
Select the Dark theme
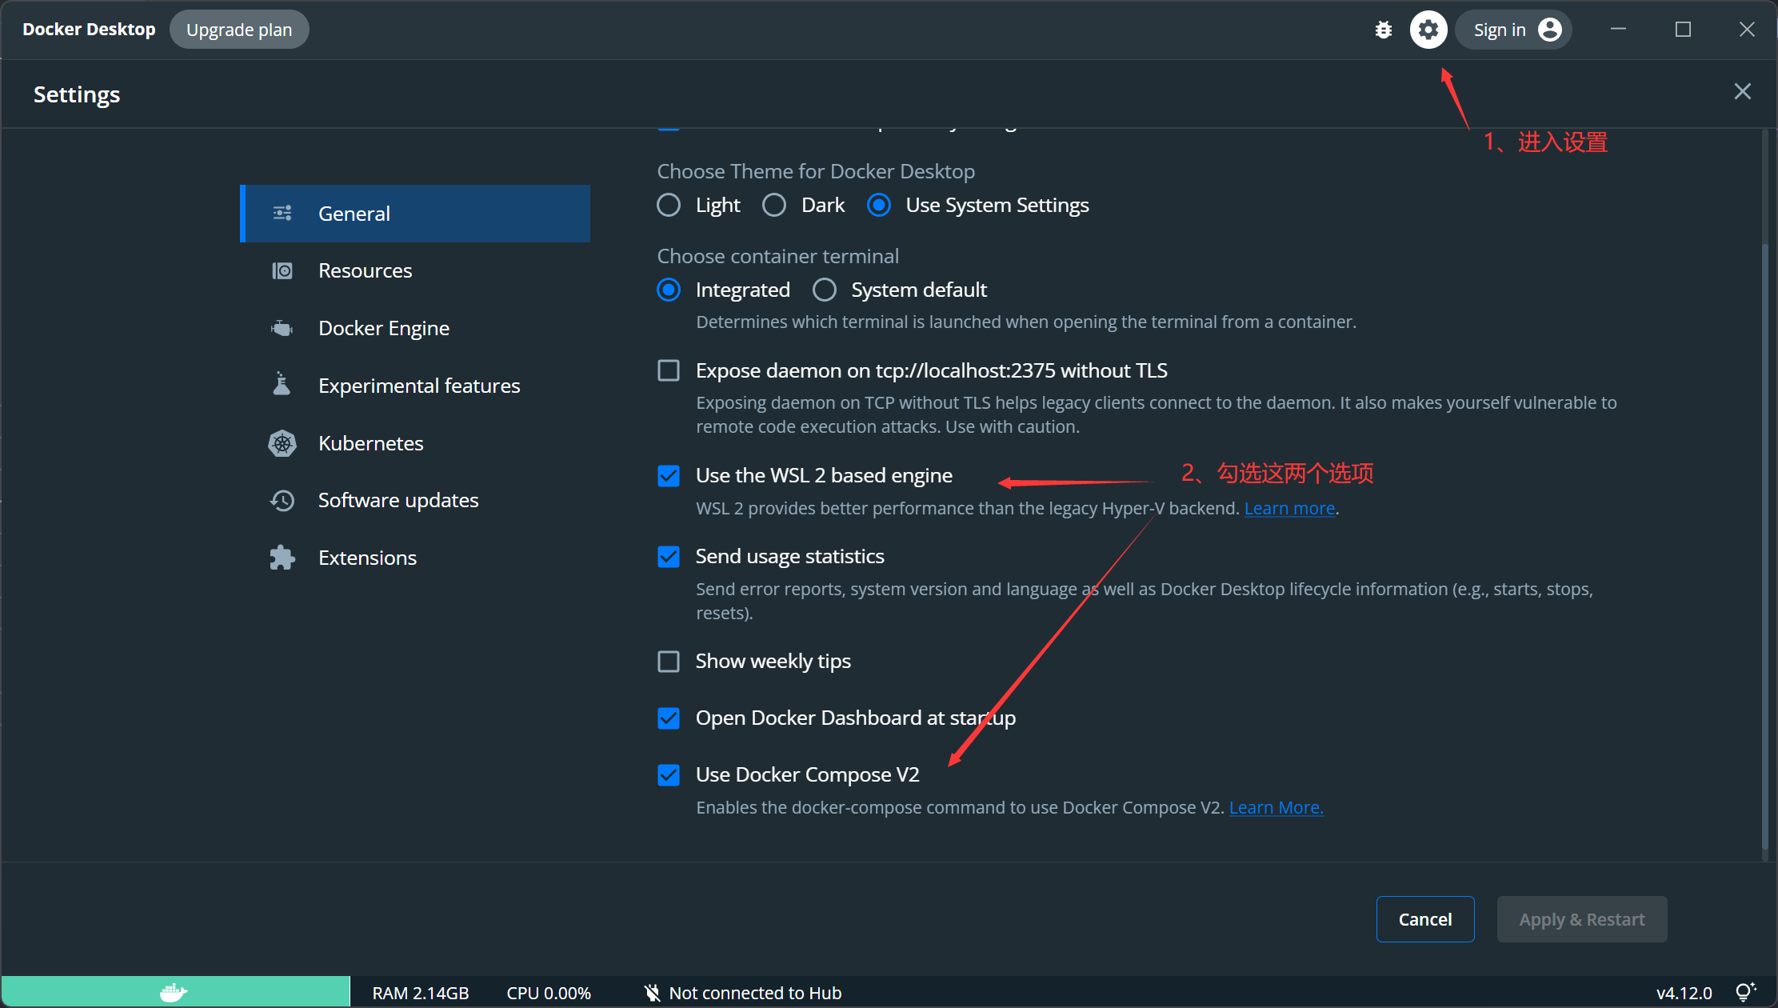[x=774, y=206]
